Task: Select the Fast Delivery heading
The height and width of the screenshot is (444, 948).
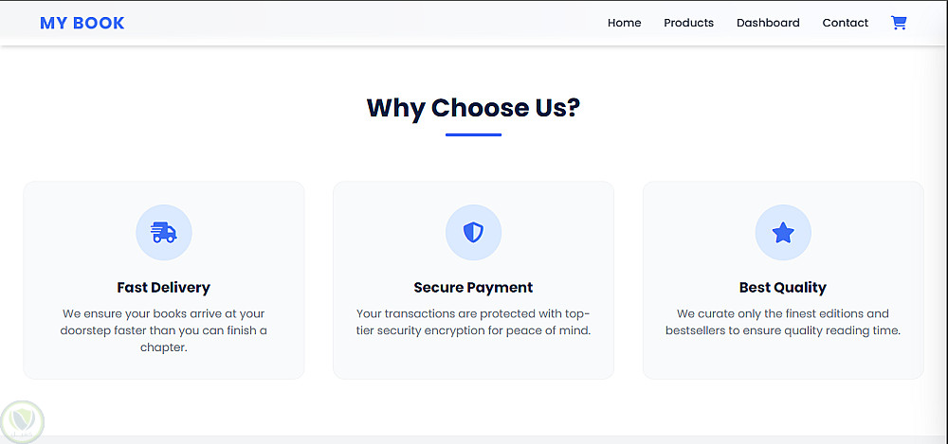Action: pos(164,287)
